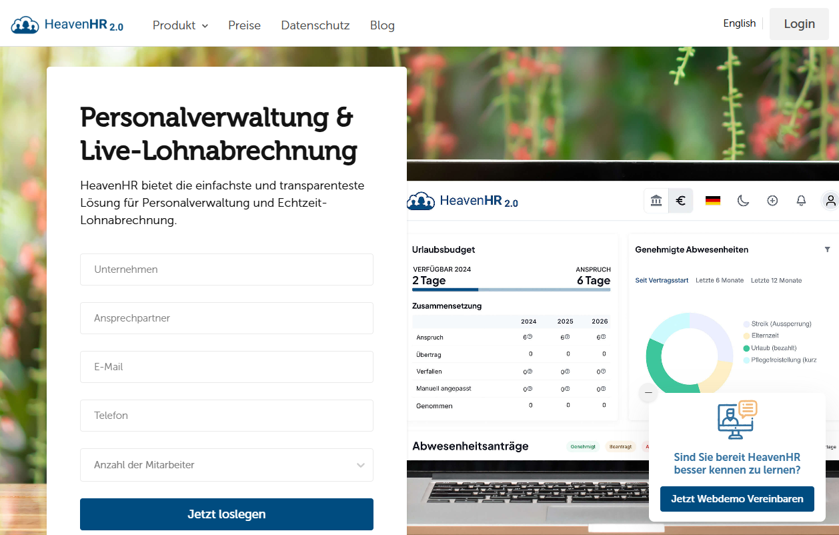Click the 'VERFÜGBAR 2024' label
This screenshot has height=535, width=839.
click(442, 269)
